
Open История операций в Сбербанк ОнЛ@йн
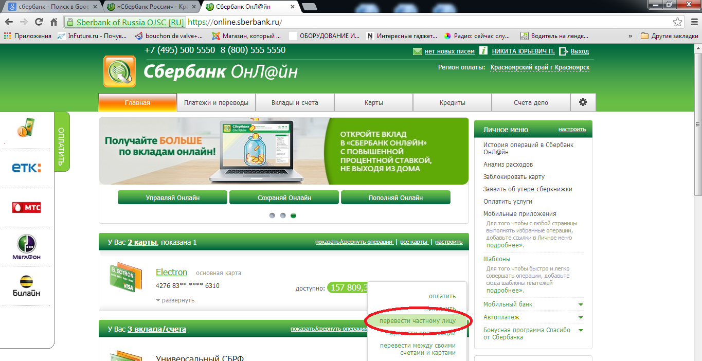click(528, 148)
